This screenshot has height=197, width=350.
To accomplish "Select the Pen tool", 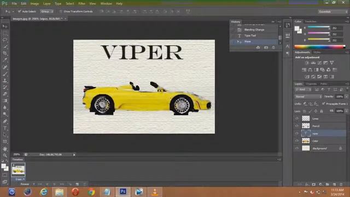I will [5, 121].
